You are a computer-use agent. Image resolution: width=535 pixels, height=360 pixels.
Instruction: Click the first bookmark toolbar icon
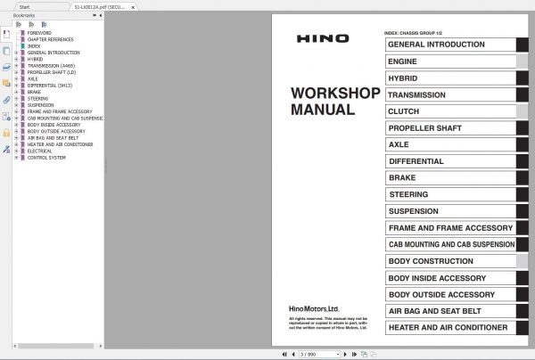coord(19,25)
